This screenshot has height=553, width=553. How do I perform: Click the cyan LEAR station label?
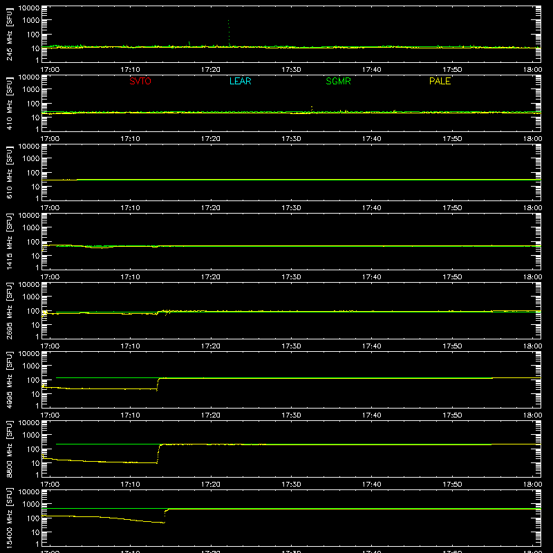240,81
